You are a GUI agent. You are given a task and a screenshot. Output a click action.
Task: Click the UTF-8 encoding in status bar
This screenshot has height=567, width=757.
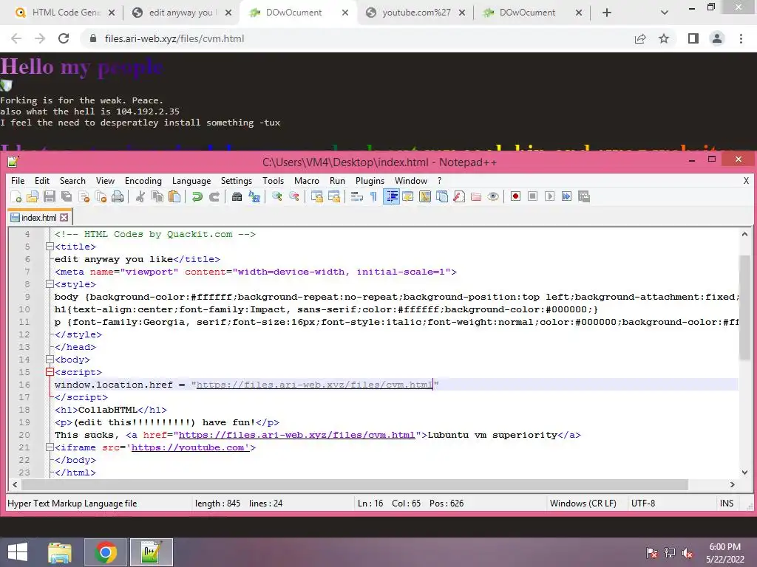coord(643,504)
